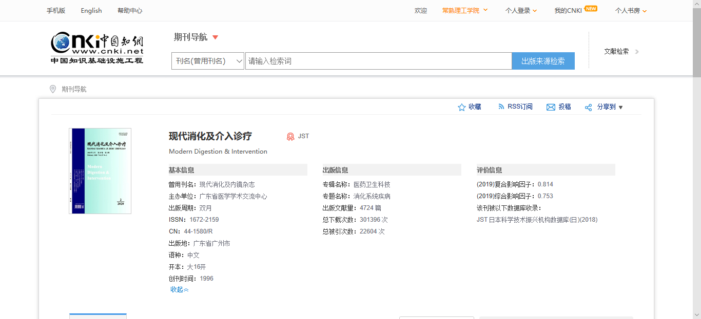Subscribe via RSS订阅 link
This screenshot has height=319, width=701.
pyautogui.click(x=520, y=107)
